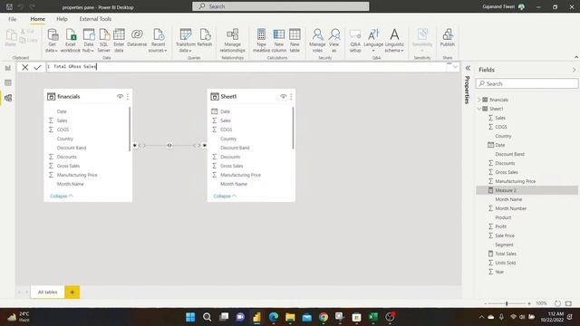Refresh the data model
Screen dimensions: 580x326
[205, 38]
